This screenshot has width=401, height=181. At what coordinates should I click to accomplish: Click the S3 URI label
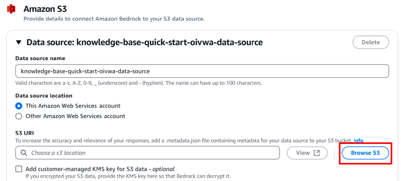(24, 134)
